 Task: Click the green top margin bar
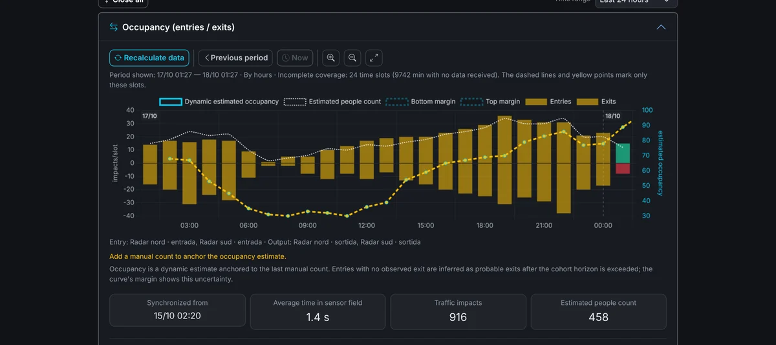tap(623, 153)
